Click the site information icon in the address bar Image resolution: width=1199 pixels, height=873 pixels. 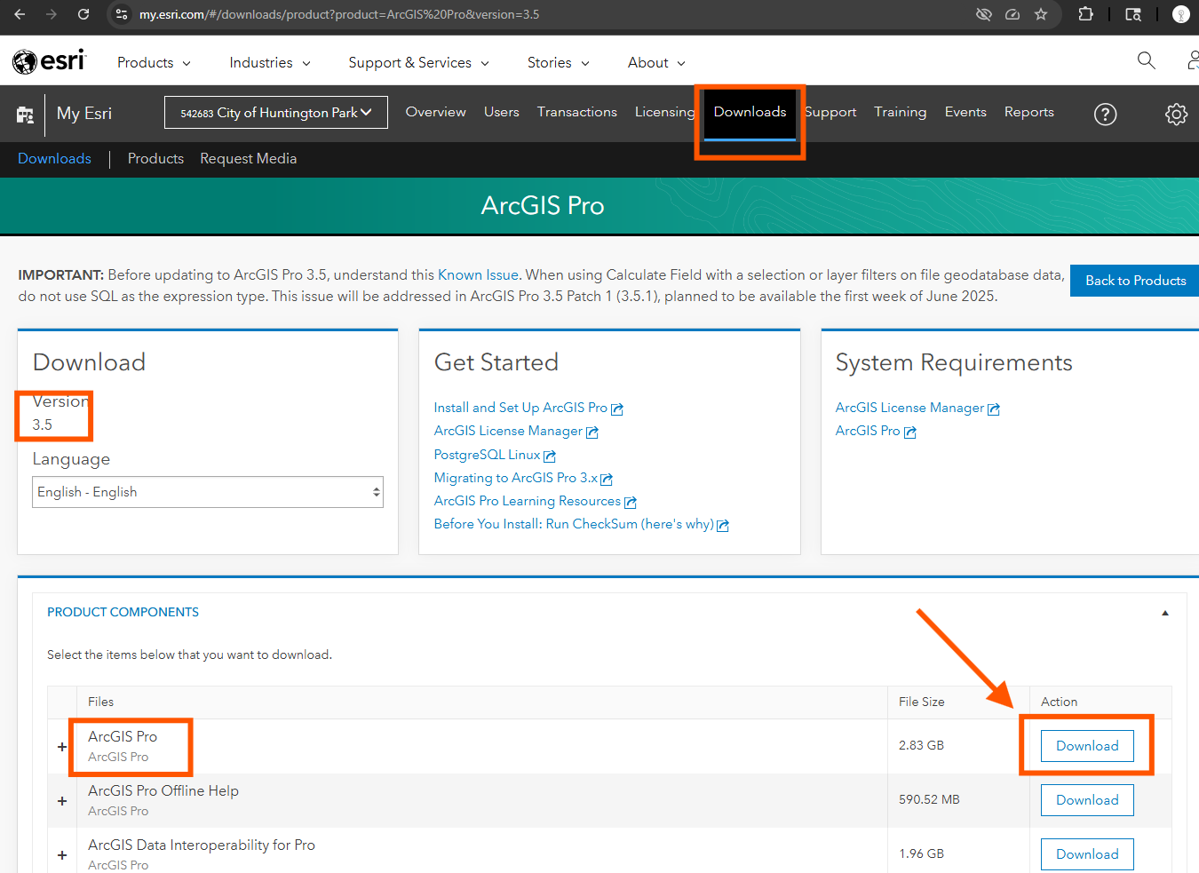pyautogui.click(x=123, y=14)
